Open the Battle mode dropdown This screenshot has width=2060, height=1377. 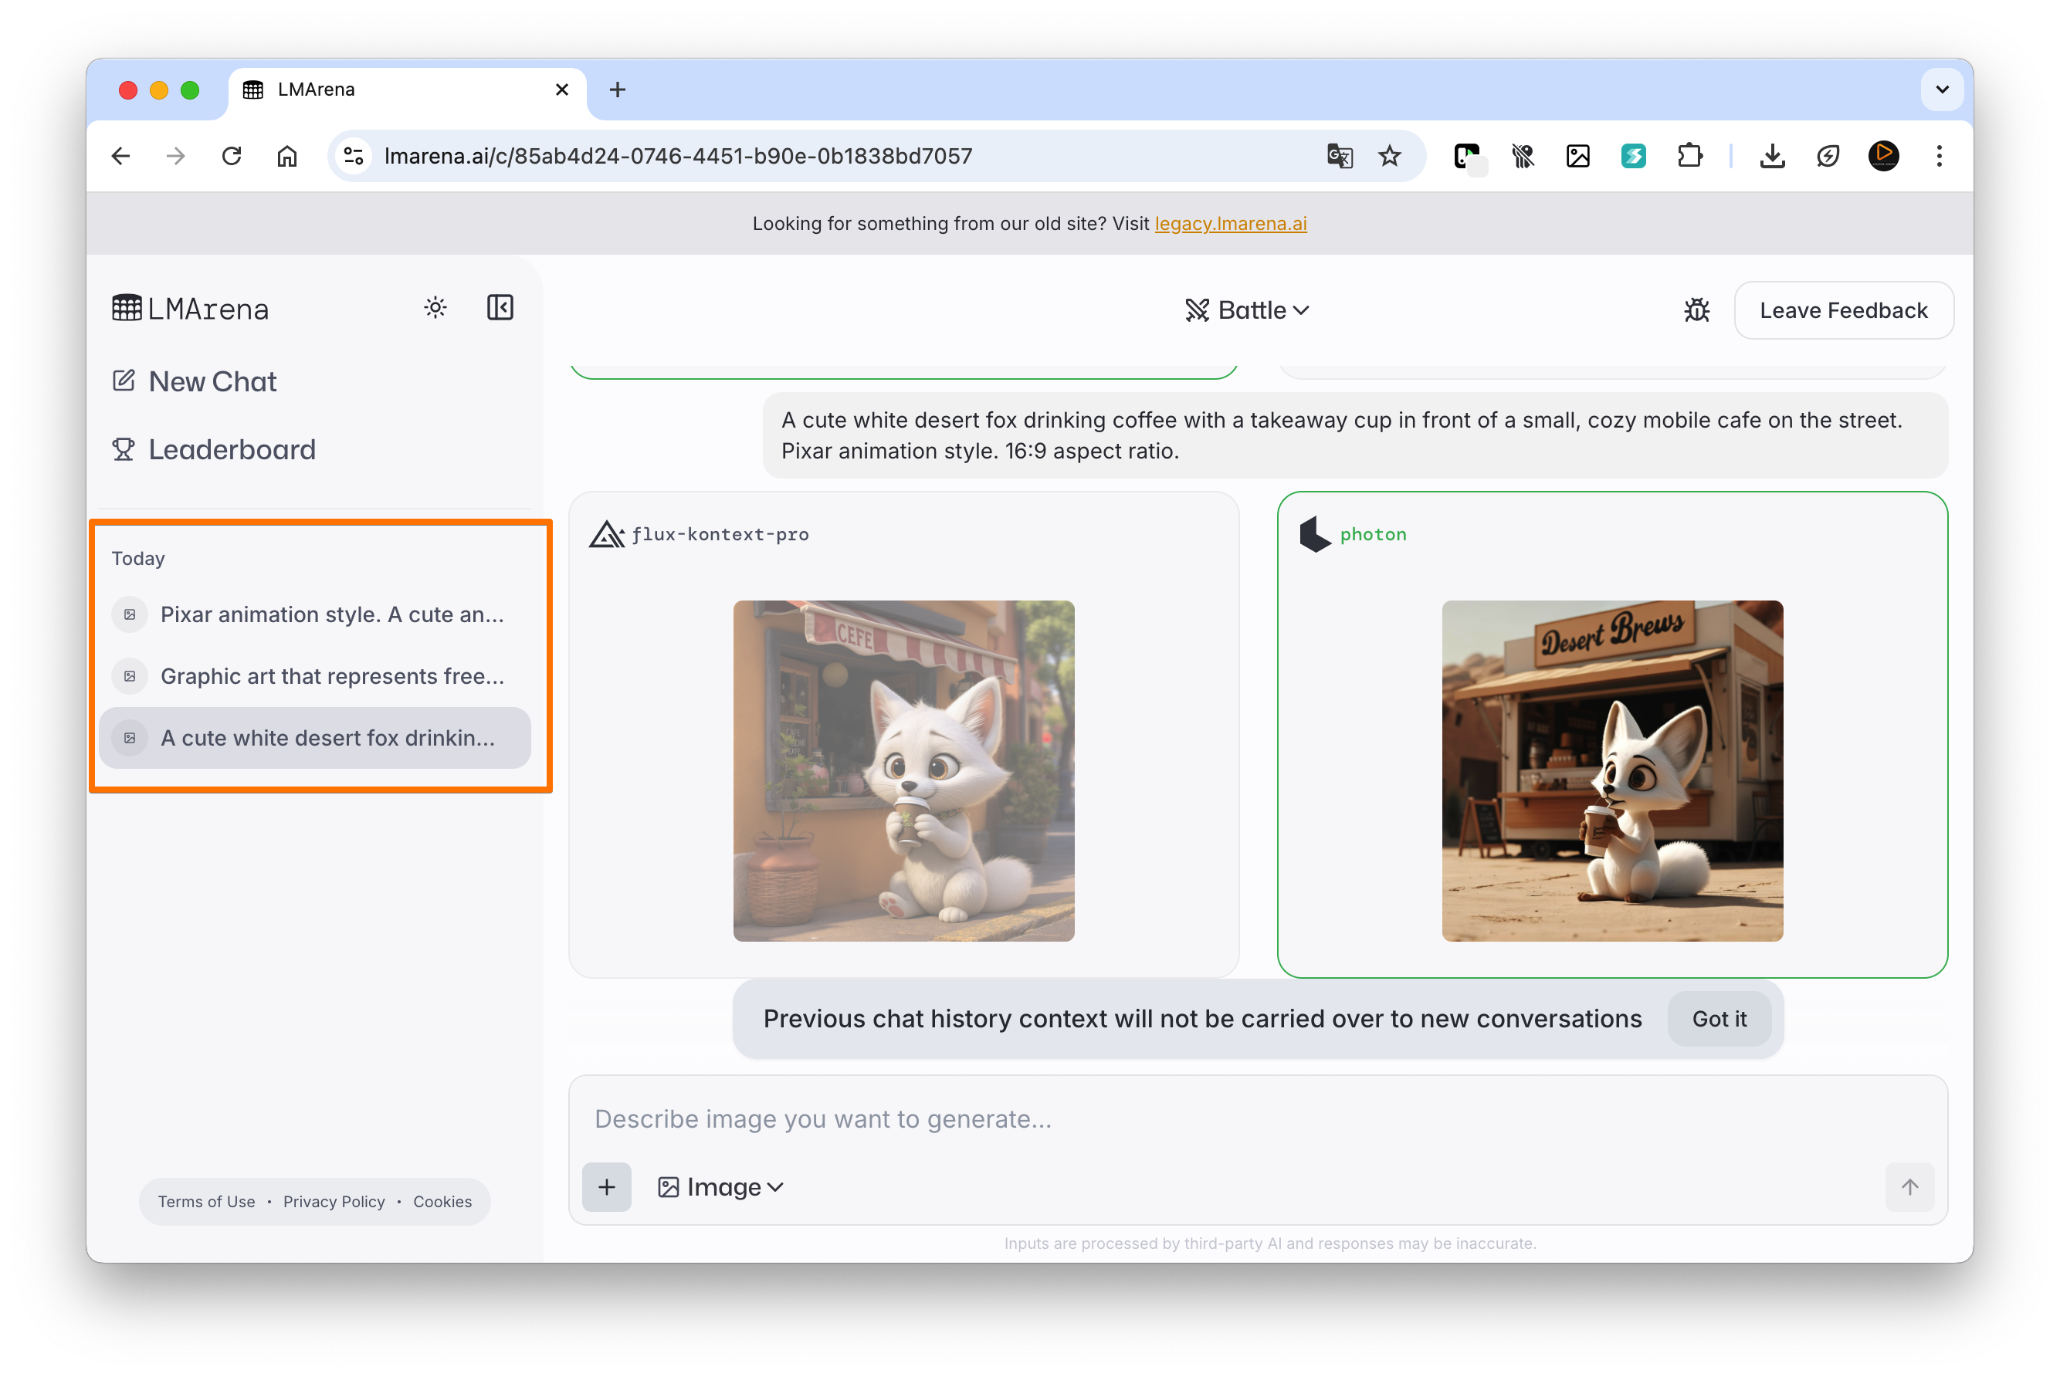click(1246, 310)
